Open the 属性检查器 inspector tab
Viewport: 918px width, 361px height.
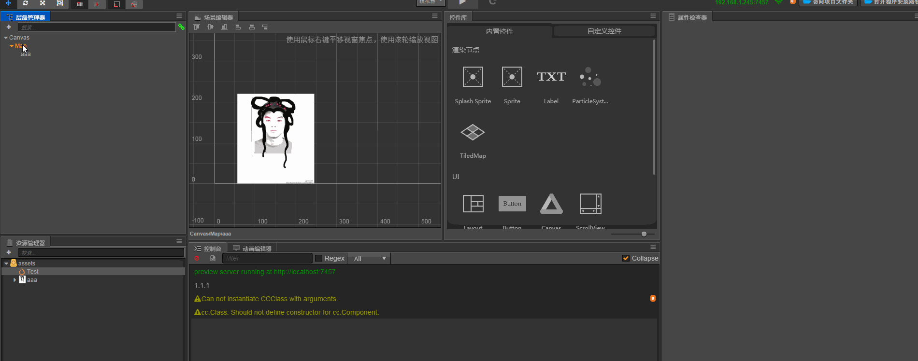(688, 17)
